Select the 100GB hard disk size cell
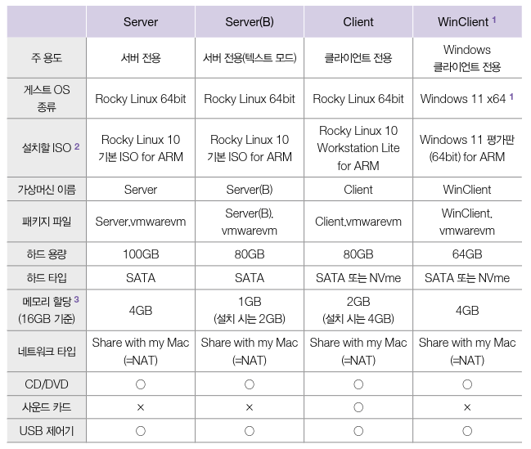Image resolution: width=531 pixels, height=449 pixels. tap(141, 254)
